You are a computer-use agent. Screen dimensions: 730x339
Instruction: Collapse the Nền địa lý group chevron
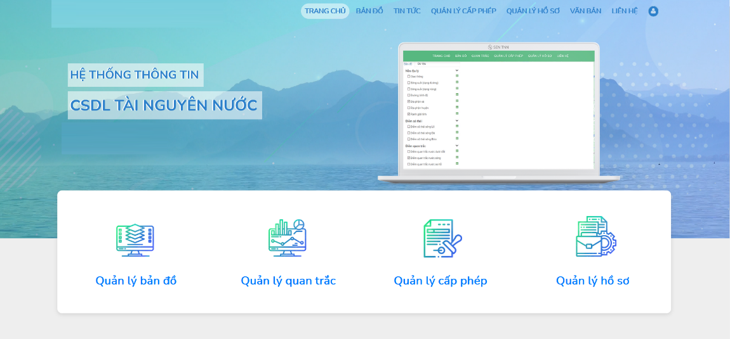[x=456, y=70]
